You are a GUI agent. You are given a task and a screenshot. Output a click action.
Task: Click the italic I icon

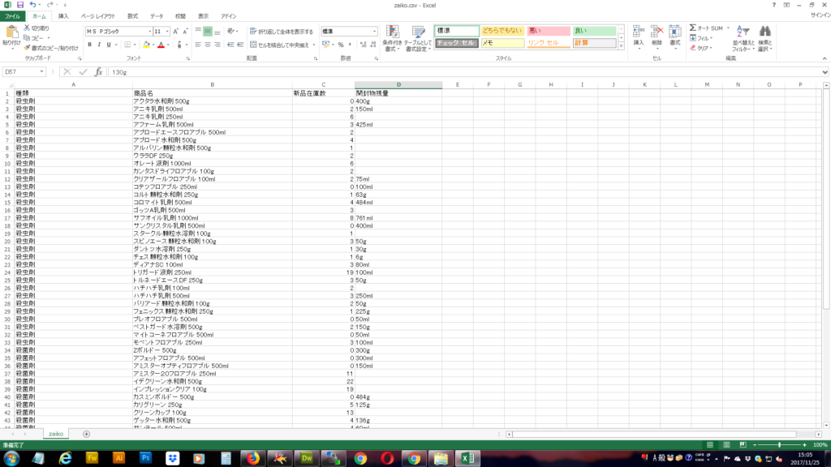click(x=99, y=45)
